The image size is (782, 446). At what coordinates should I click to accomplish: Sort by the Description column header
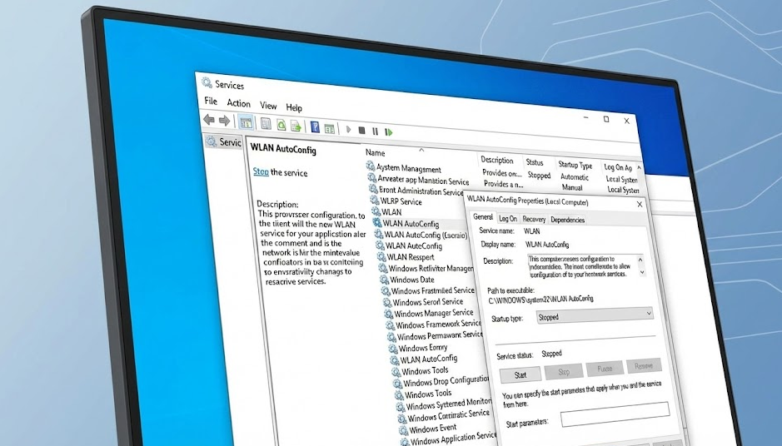pos(496,160)
